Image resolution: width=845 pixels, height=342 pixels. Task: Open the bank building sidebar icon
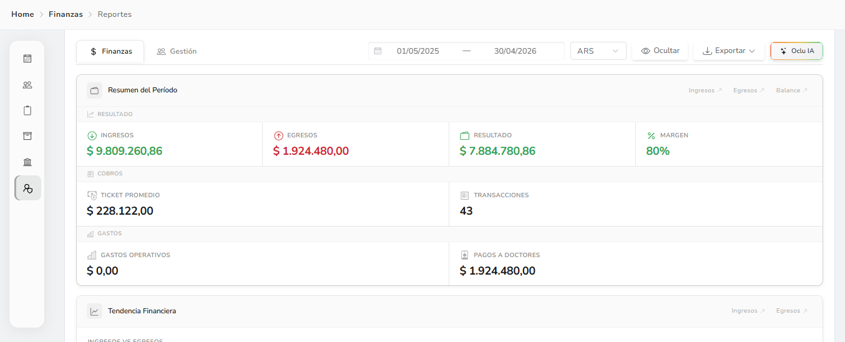pos(27,162)
